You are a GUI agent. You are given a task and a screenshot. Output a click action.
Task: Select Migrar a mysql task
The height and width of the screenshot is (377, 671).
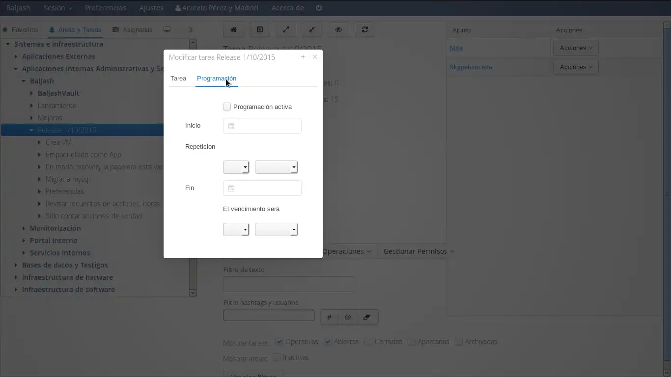(x=68, y=179)
